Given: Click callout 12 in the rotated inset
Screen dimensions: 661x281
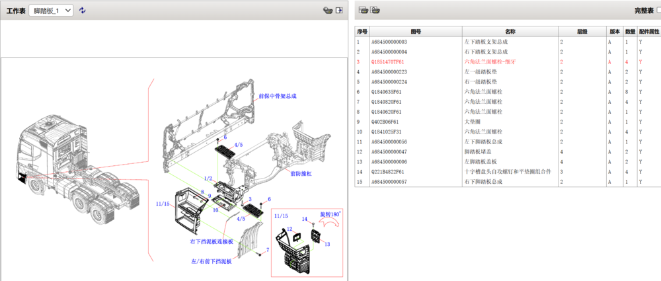Looking at the screenshot, I should [290, 229].
